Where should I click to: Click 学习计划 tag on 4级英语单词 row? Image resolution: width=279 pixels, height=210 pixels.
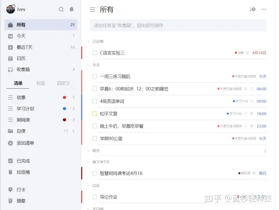241,101
